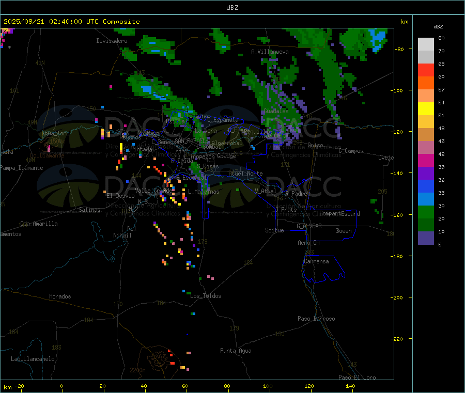
Task: Click the Nihuil location label
Action: tap(122, 235)
